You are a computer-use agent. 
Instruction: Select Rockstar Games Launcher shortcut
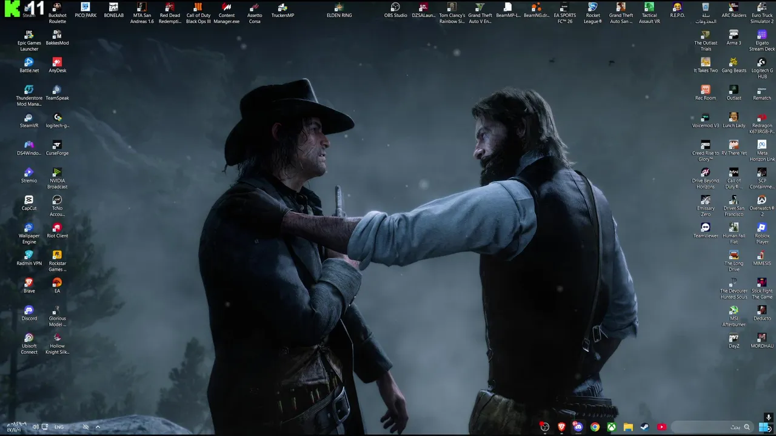(x=57, y=260)
